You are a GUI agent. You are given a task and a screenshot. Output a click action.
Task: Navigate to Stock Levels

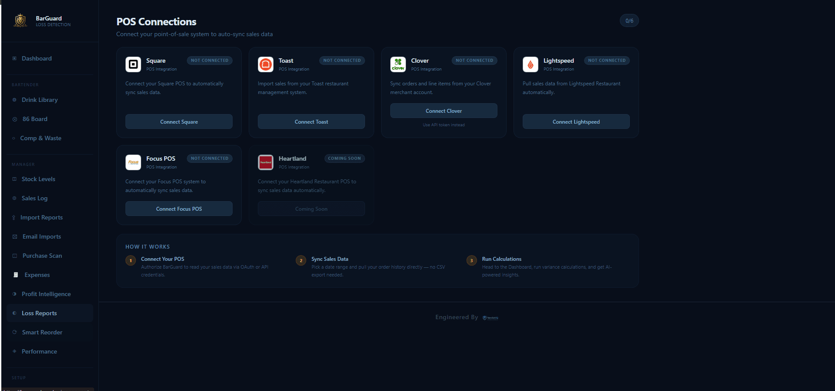coord(50,179)
